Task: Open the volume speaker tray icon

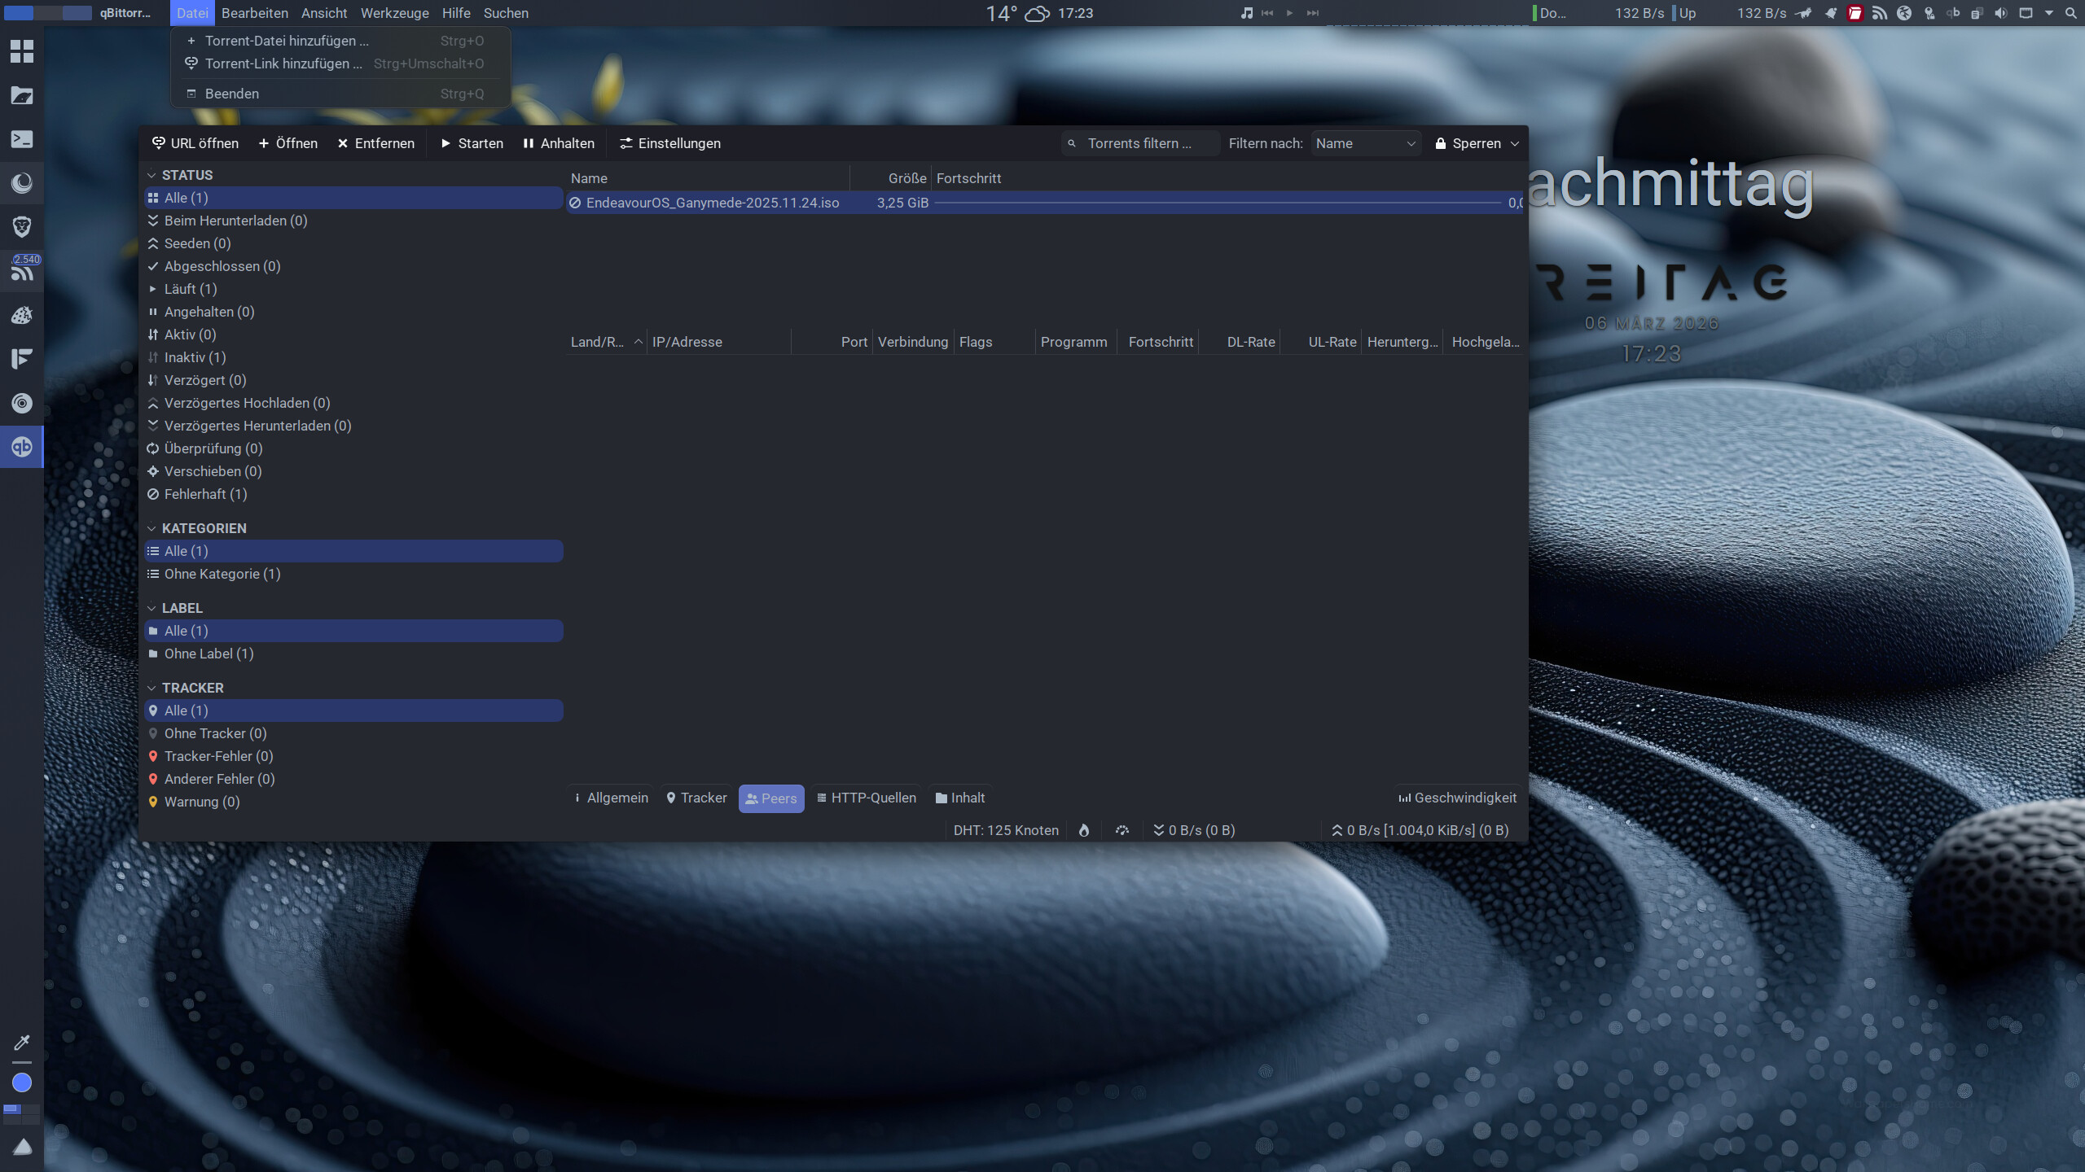Action: (x=2001, y=13)
